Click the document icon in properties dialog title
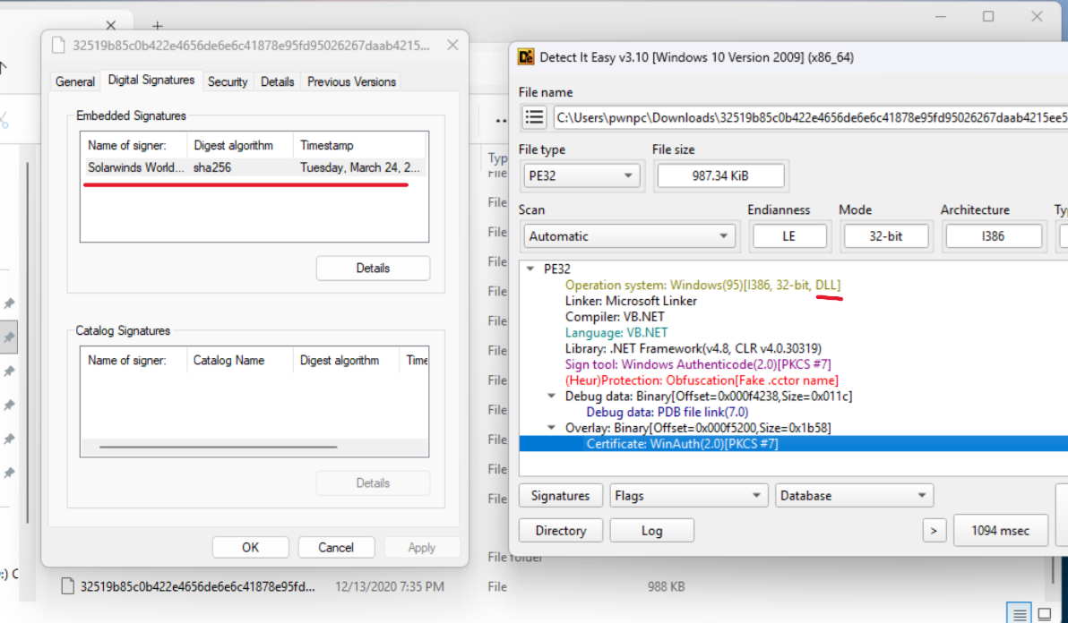 coord(58,46)
